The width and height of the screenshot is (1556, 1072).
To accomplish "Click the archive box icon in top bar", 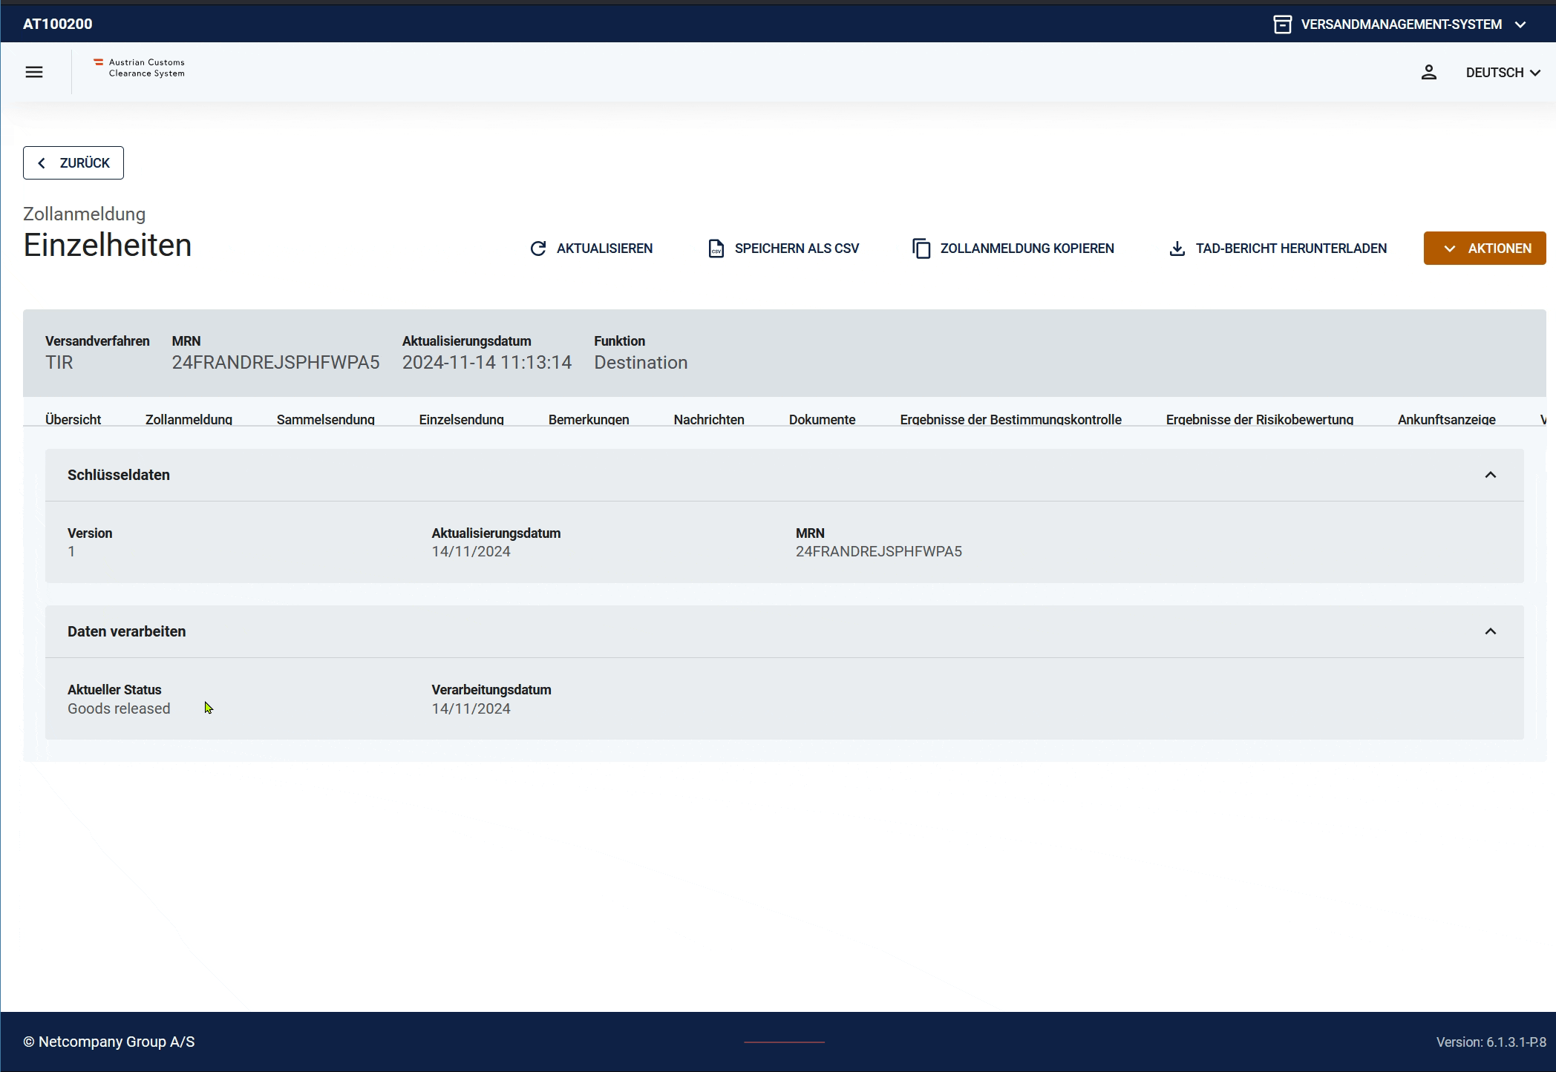I will (1282, 24).
